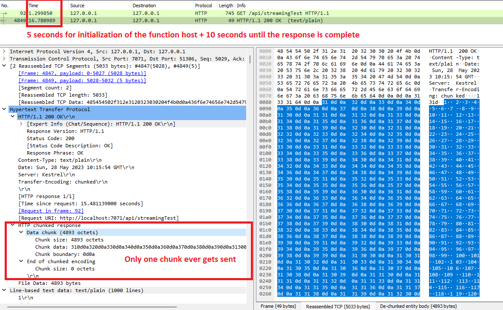503x310 pixels.
Task: Follow the Frame: 4847 payload link
Action: pos(82,73)
